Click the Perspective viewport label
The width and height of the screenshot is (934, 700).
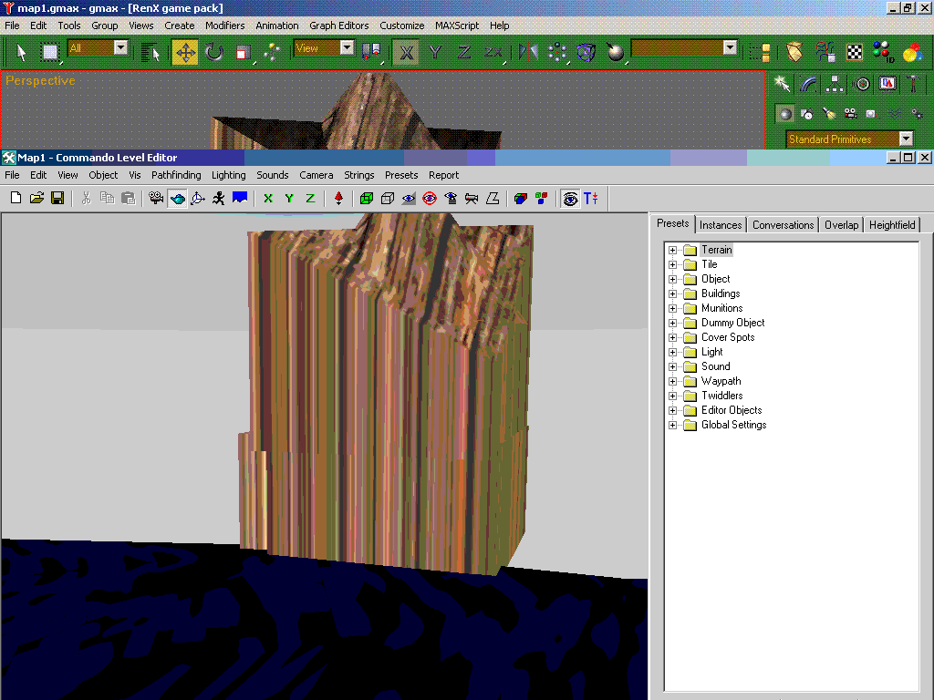[x=41, y=81]
